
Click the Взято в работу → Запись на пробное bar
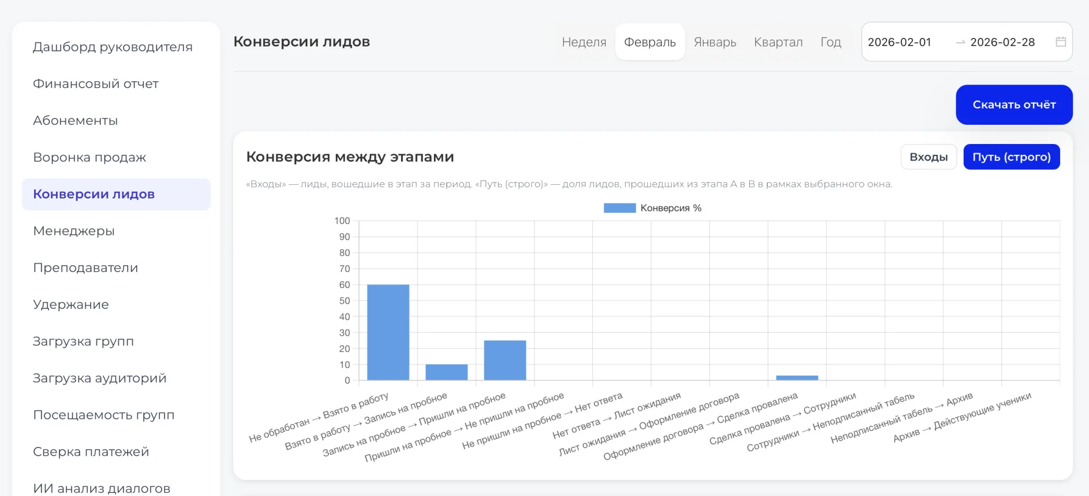point(446,372)
